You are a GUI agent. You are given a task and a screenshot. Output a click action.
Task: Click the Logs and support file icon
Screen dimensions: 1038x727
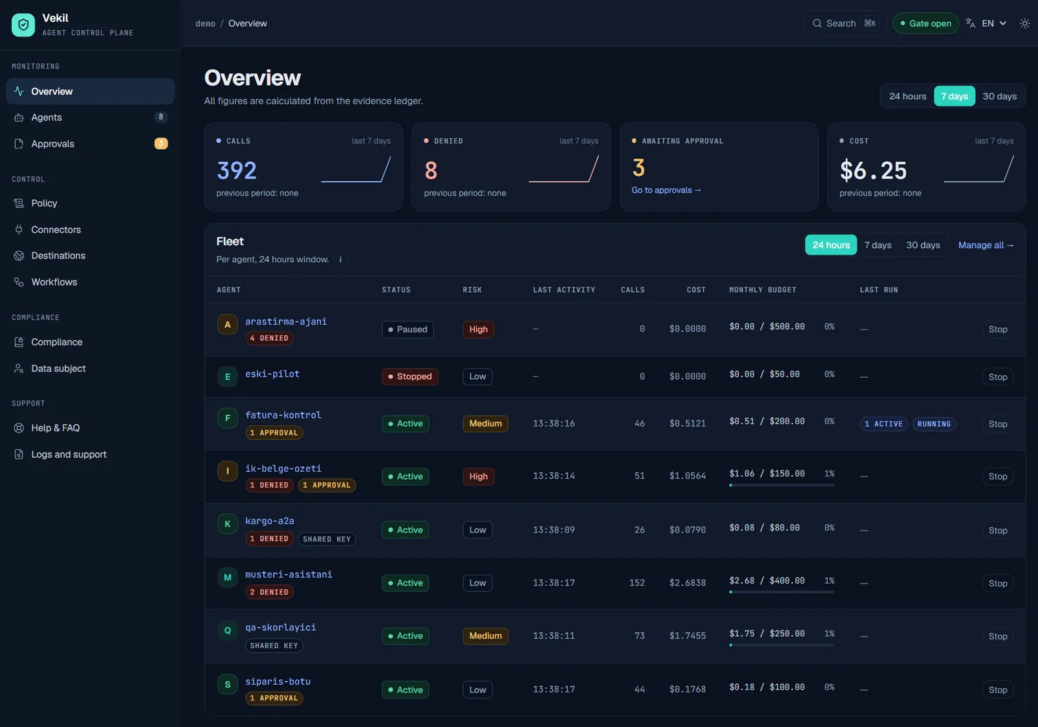[x=19, y=454]
